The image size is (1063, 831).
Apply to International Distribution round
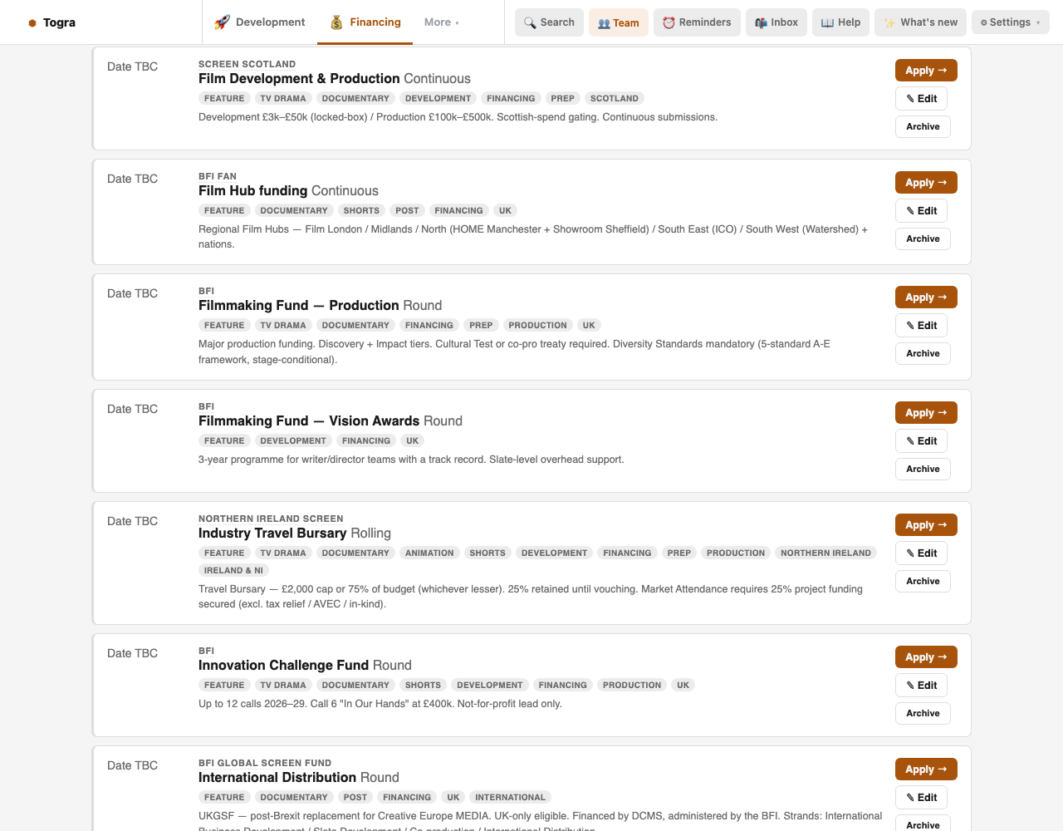[926, 770]
